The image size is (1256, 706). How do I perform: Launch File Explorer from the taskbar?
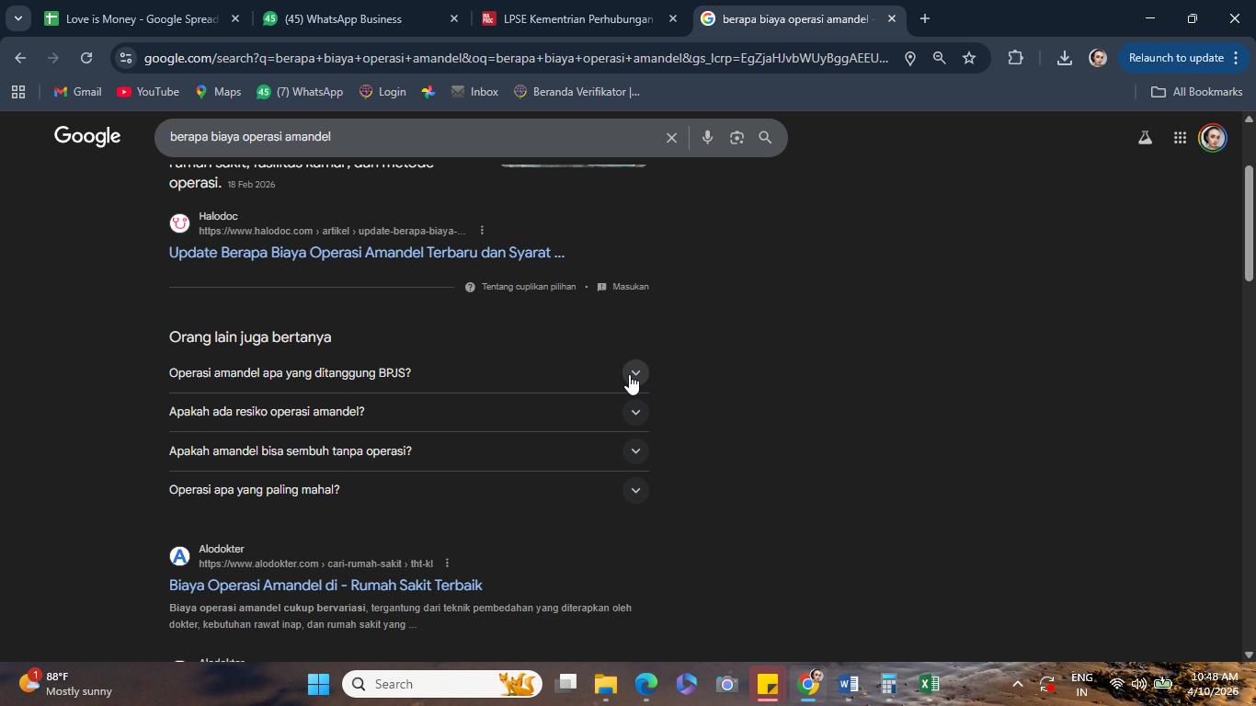pyautogui.click(x=605, y=684)
